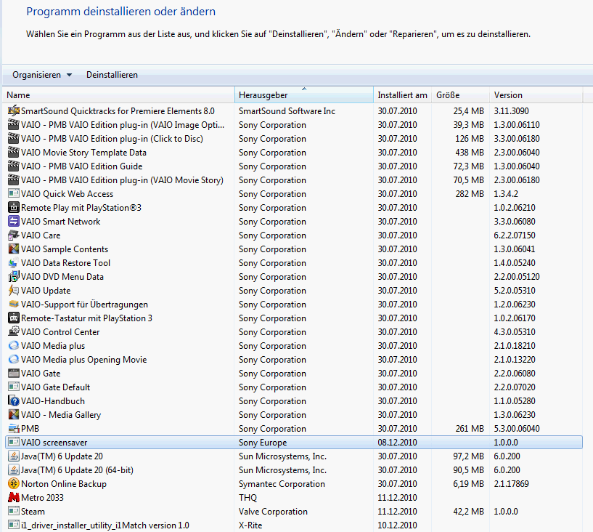Select the Metro 2033 program name
Image resolution: width=593 pixels, height=532 pixels.
pyautogui.click(x=42, y=498)
